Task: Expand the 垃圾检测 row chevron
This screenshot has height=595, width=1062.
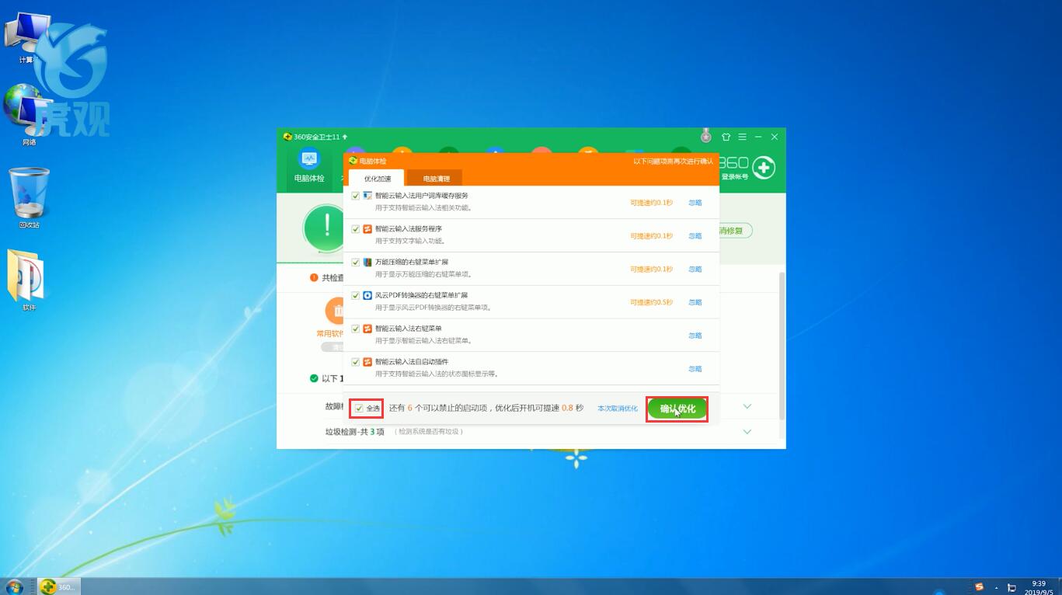Action: [747, 432]
